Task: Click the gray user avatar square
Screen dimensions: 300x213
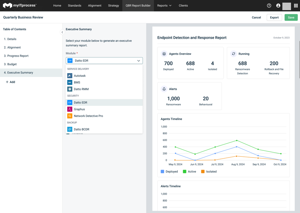Action: coord(286,6)
